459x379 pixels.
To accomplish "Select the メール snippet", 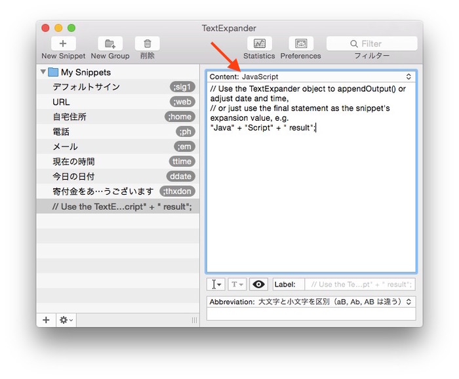I will (x=118, y=147).
